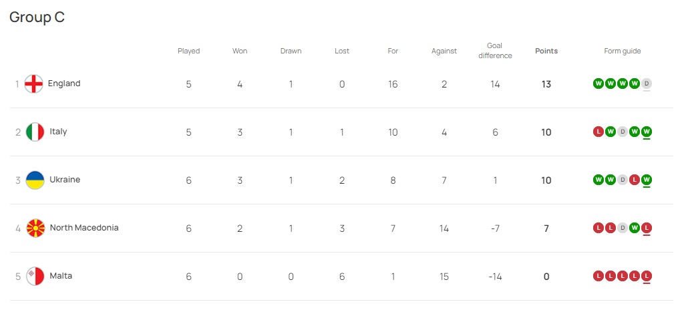Click North Macedonia's green win form badge

pyautogui.click(x=635, y=228)
